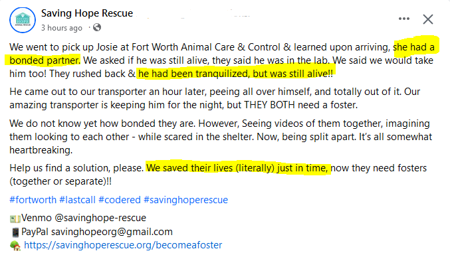Screen dimensions: 450x257
Task: Click the house emoji before the foster link
Action: [15, 246]
